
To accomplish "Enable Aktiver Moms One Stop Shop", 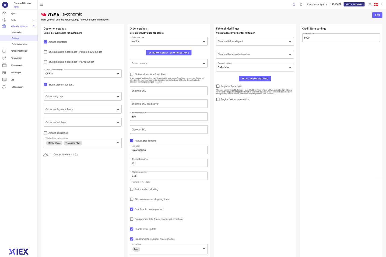I will pyautogui.click(x=132, y=74).
